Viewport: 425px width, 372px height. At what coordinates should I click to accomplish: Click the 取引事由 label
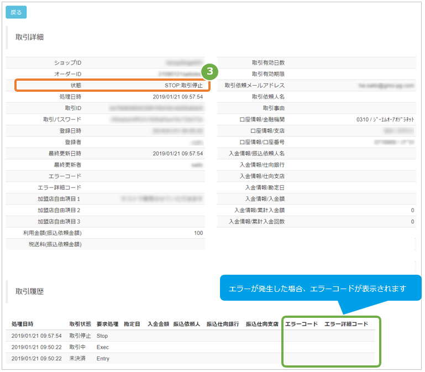[x=274, y=108]
